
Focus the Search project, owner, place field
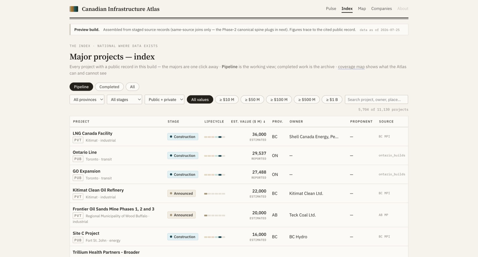[x=376, y=100]
